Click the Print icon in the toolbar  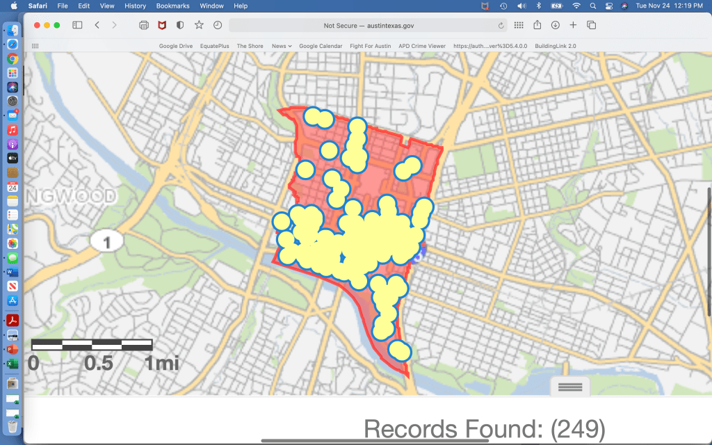coord(144,25)
